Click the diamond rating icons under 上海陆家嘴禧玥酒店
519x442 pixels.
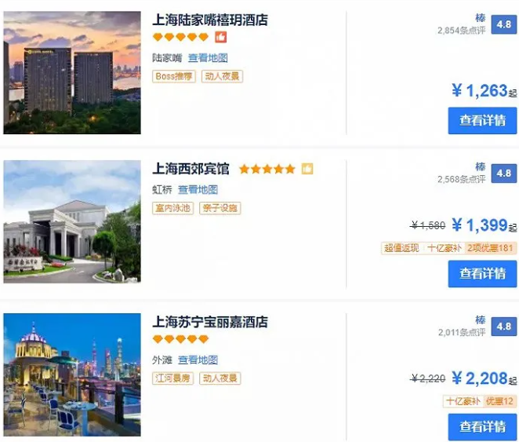click(181, 37)
